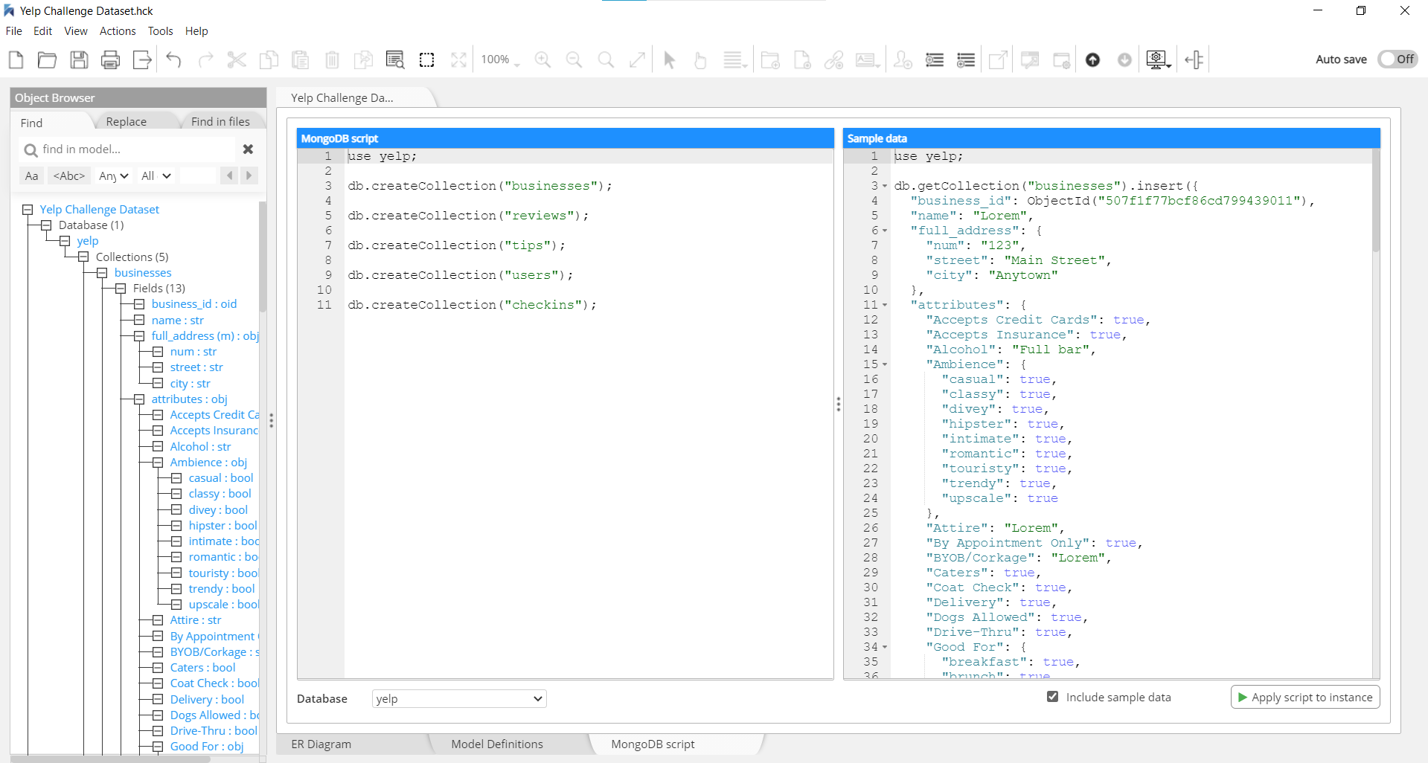
Task: Open the Actions menu
Action: click(118, 31)
